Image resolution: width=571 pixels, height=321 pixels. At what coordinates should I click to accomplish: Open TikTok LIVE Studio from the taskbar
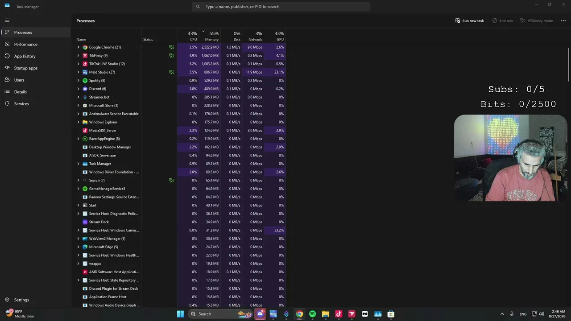339,314
